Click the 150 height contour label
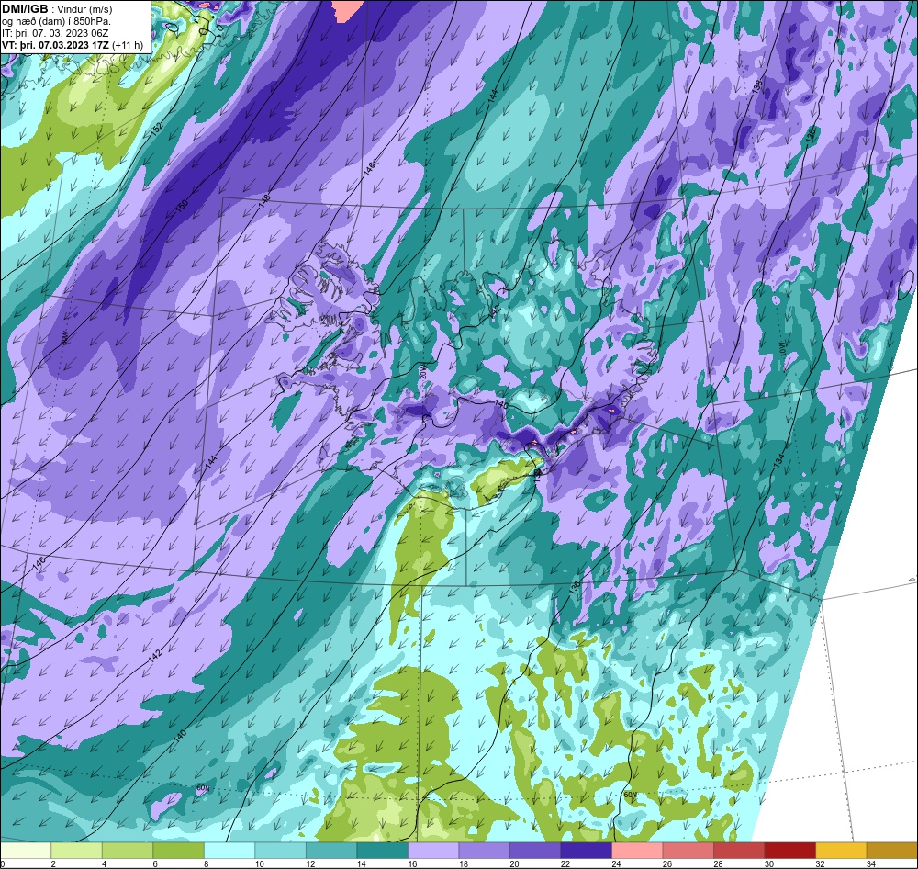 [x=182, y=207]
